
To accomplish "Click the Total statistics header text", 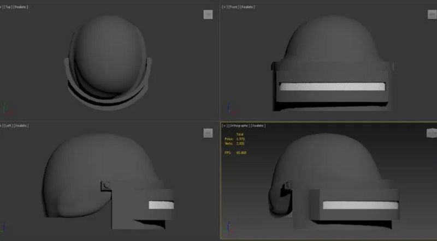I will (240, 134).
